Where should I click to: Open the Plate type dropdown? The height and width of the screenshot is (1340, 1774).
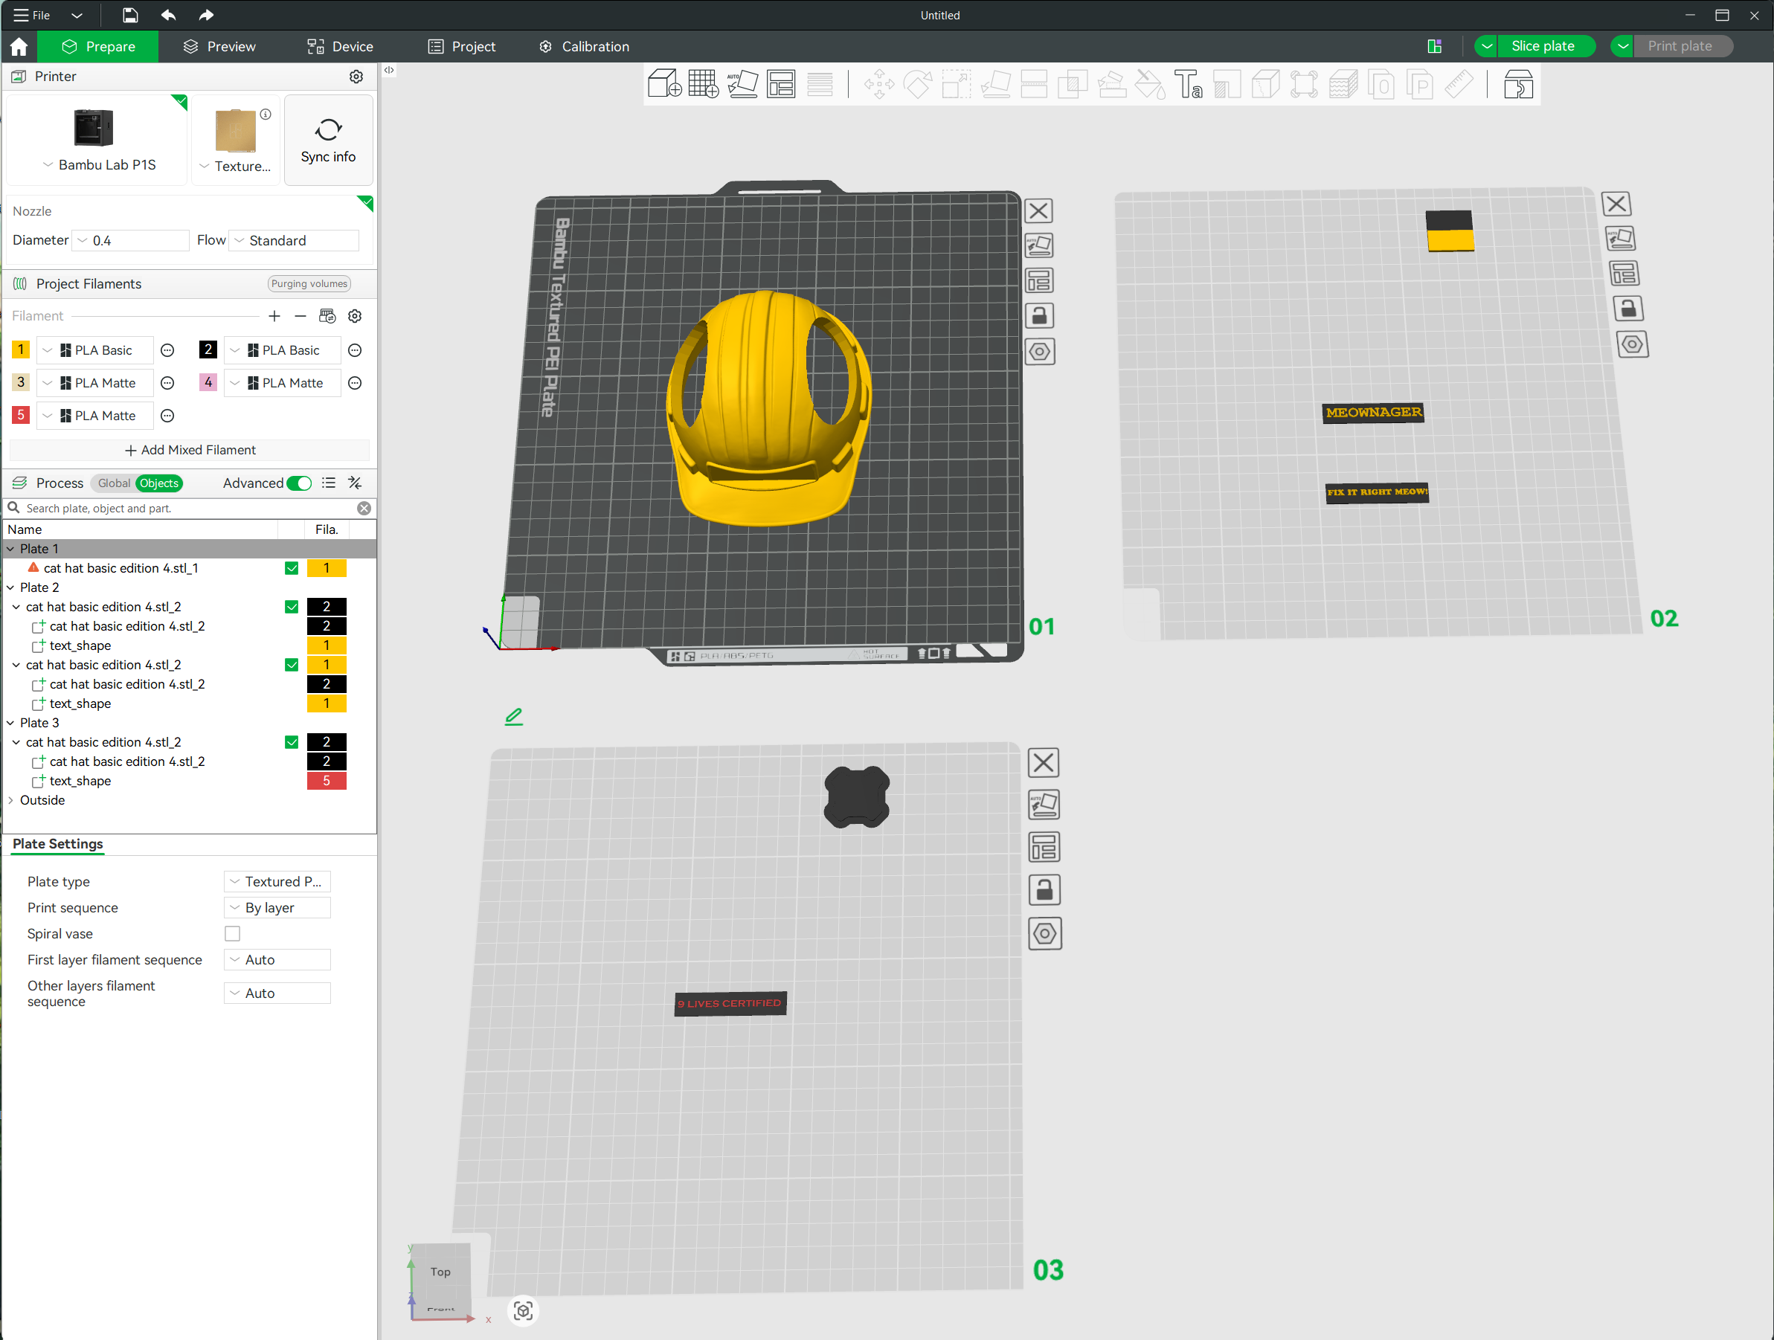[x=277, y=881]
